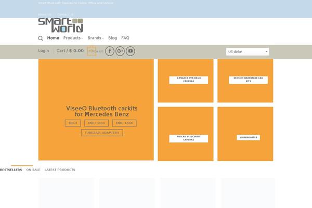
Task: Switch to the On Sale tab
Action: [x=33, y=170]
